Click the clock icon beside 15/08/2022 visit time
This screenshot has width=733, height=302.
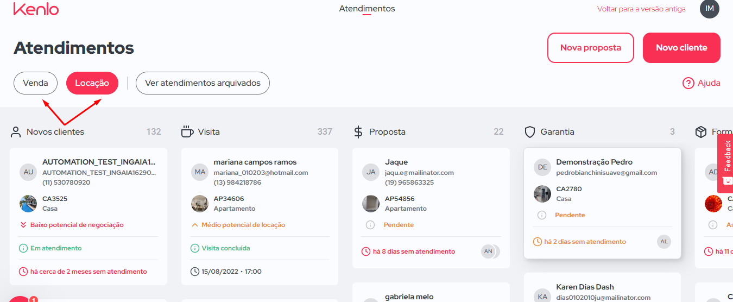(x=195, y=272)
